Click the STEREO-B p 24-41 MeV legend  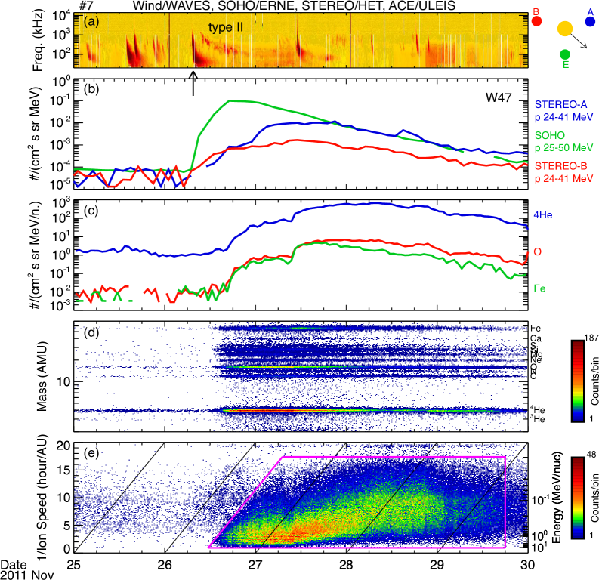click(x=563, y=172)
